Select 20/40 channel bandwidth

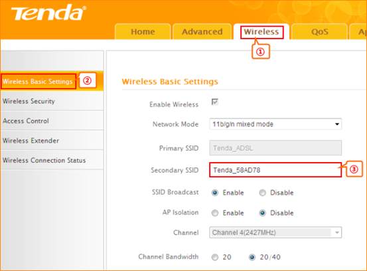[x=252, y=257]
